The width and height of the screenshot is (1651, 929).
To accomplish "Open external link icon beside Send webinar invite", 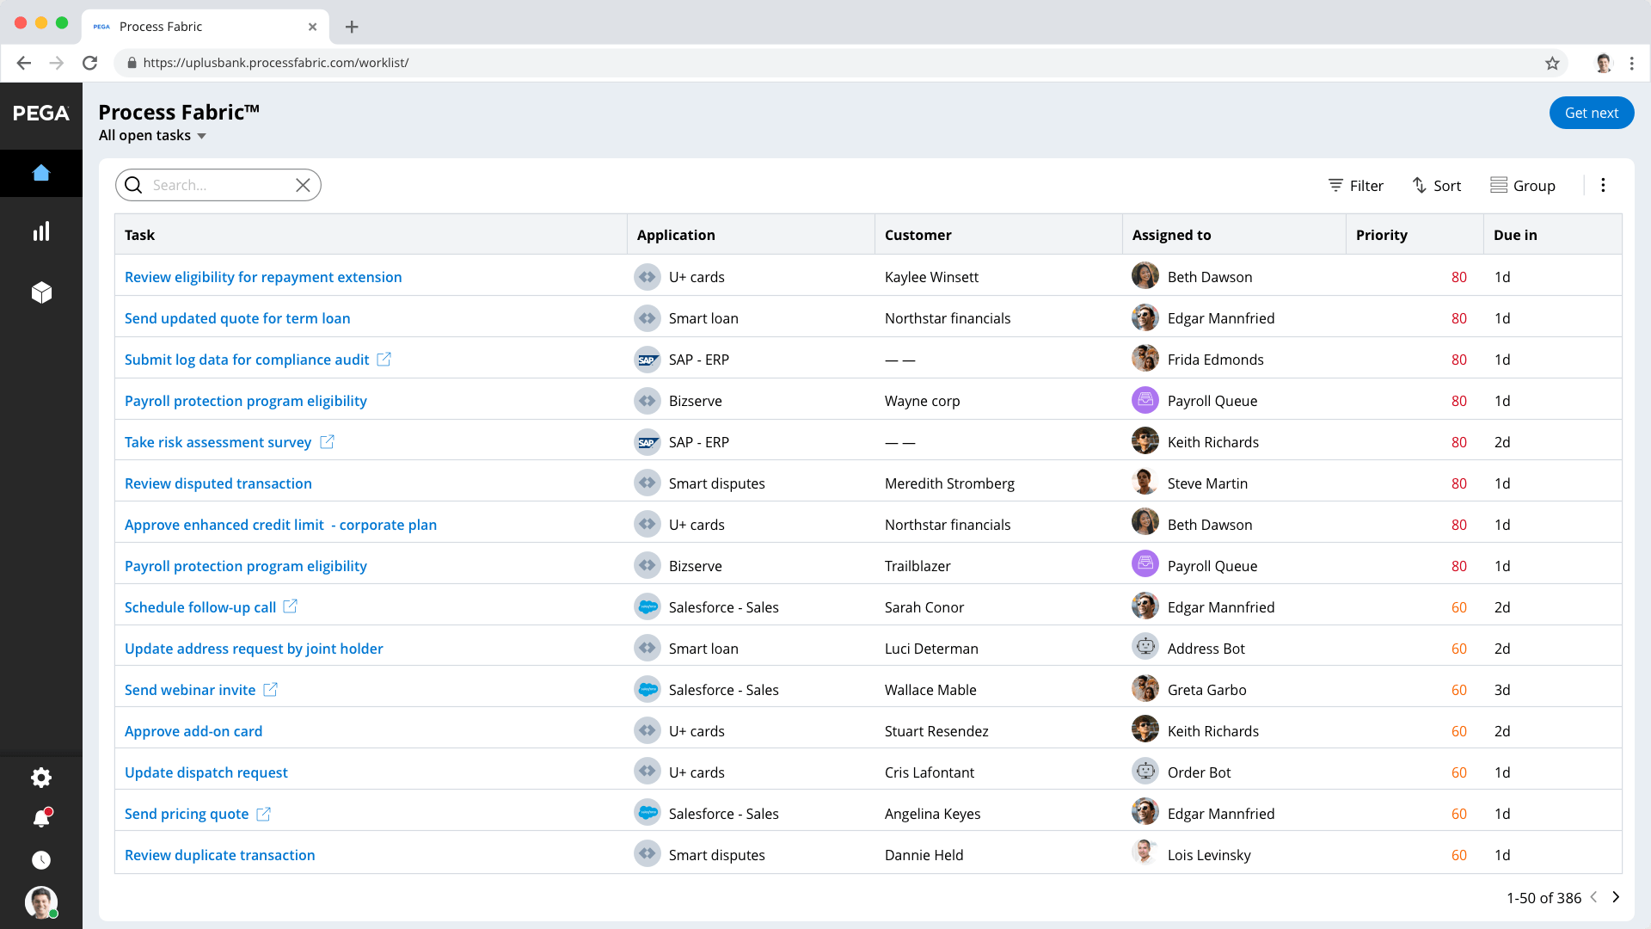I will coord(270,689).
